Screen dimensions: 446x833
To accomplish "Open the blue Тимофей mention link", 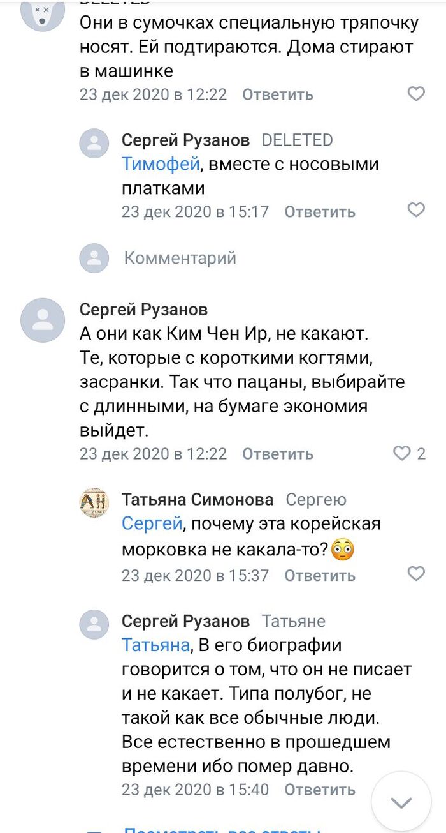I will [x=161, y=165].
